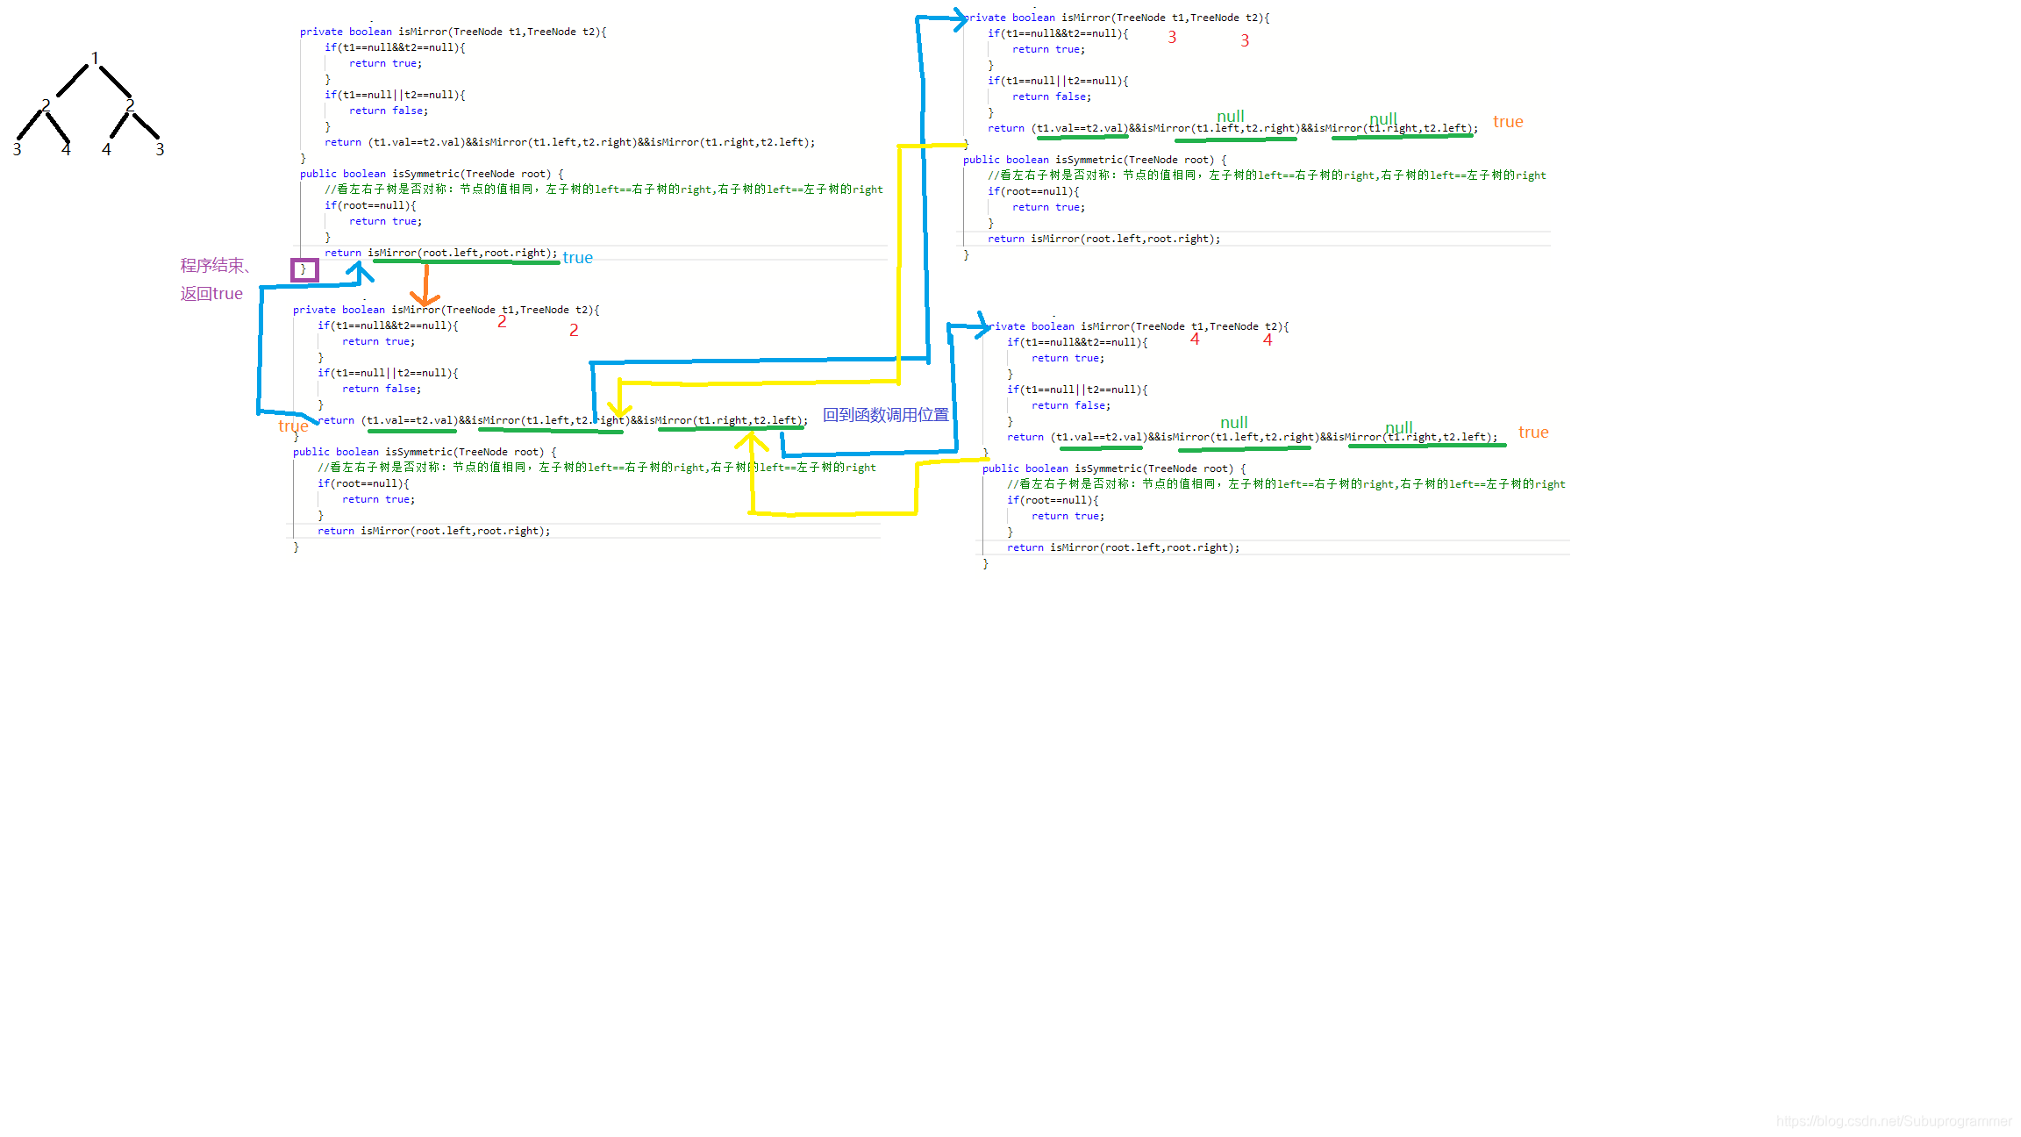The width and height of the screenshot is (2021, 1137).
Task: Click isSymmetric declaration below the red-3s return line
Action: click(1095, 160)
